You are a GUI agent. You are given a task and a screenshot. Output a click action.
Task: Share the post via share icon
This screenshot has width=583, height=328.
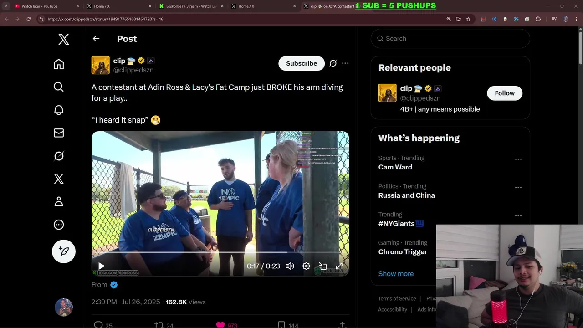342,325
